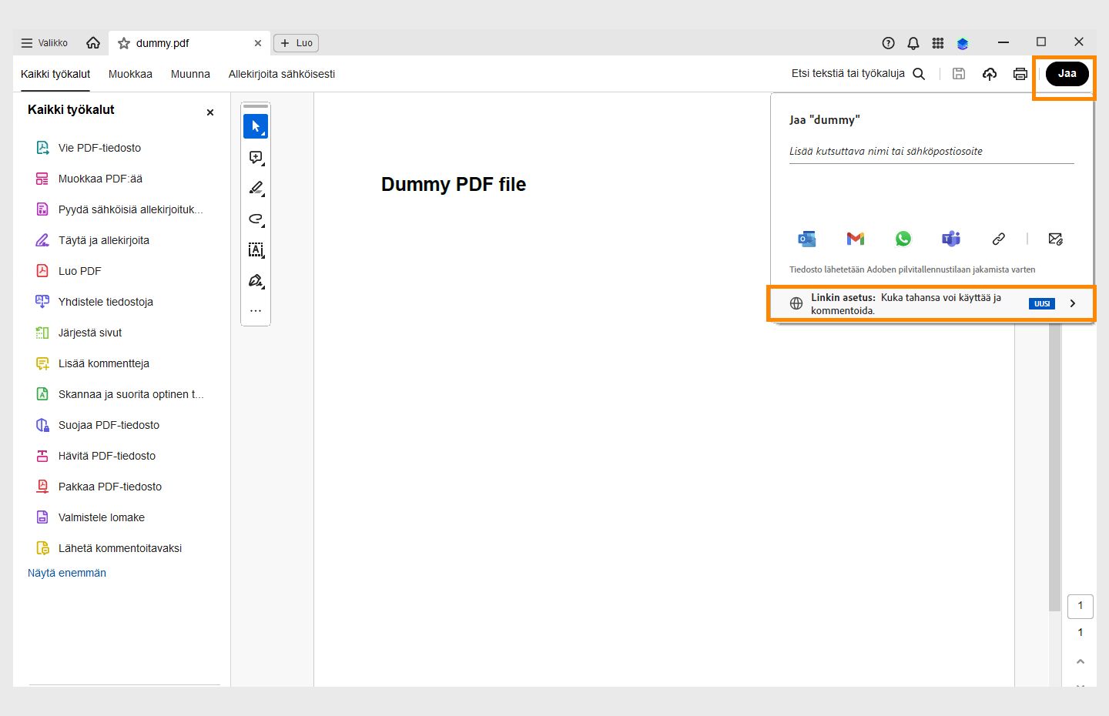Screen dimensions: 1109x716
Task: Click the vertical document scrollbar
Action: (x=1055, y=467)
